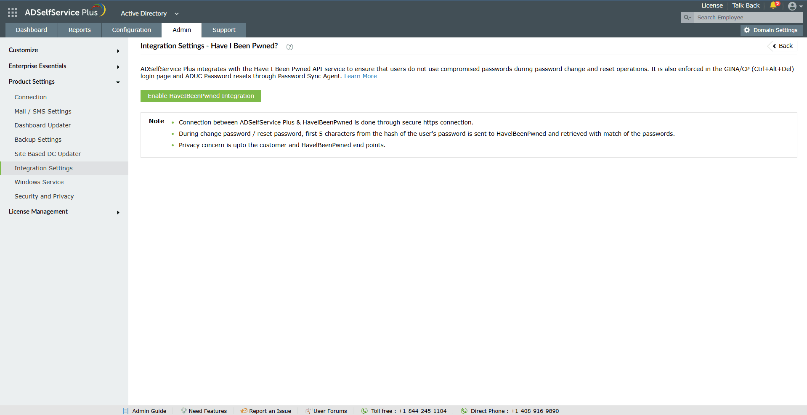Open the Active Directory dropdown arrow
This screenshot has height=415, width=807.
click(x=177, y=14)
